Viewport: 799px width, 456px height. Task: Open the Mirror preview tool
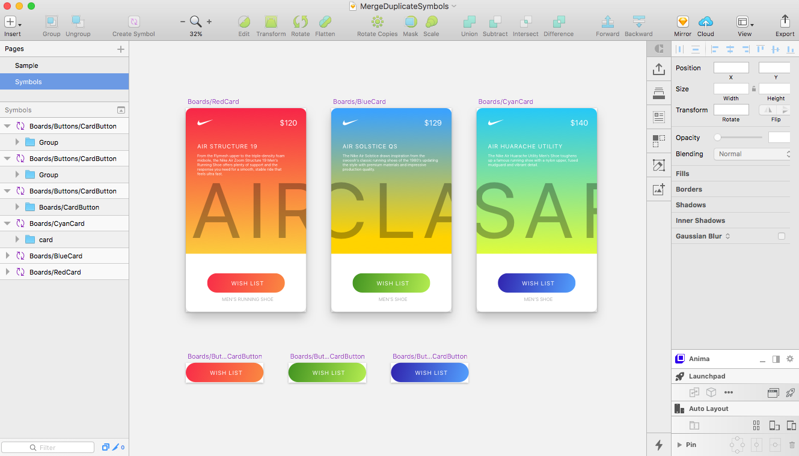click(x=682, y=22)
